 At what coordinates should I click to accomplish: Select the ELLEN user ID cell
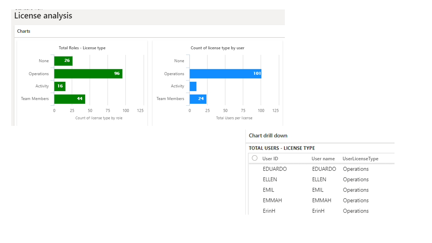(x=270, y=180)
